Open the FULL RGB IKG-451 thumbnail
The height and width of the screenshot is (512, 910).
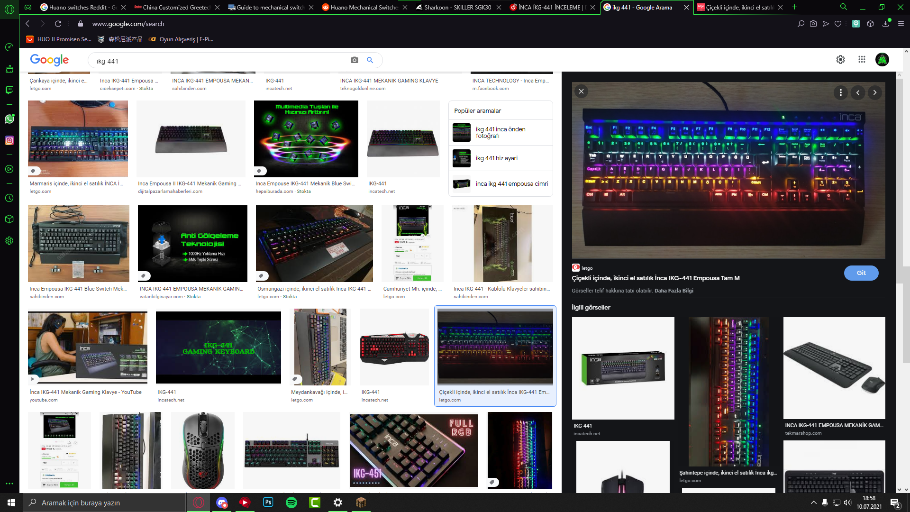click(414, 449)
